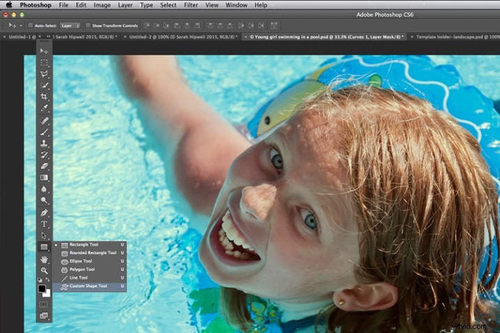
Task: Select the History Brush tool
Action: point(44,155)
